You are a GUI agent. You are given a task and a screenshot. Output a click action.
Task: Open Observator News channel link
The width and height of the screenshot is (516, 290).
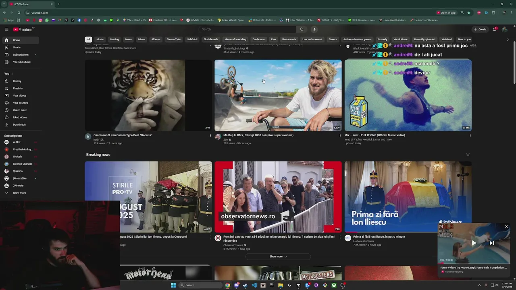tap(233, 245)
